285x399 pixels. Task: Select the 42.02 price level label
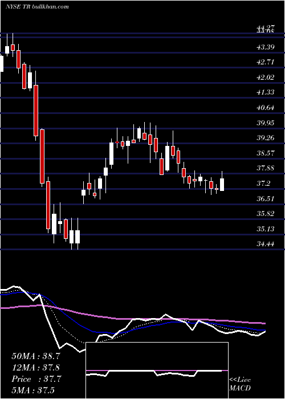[x=265, y=78]
